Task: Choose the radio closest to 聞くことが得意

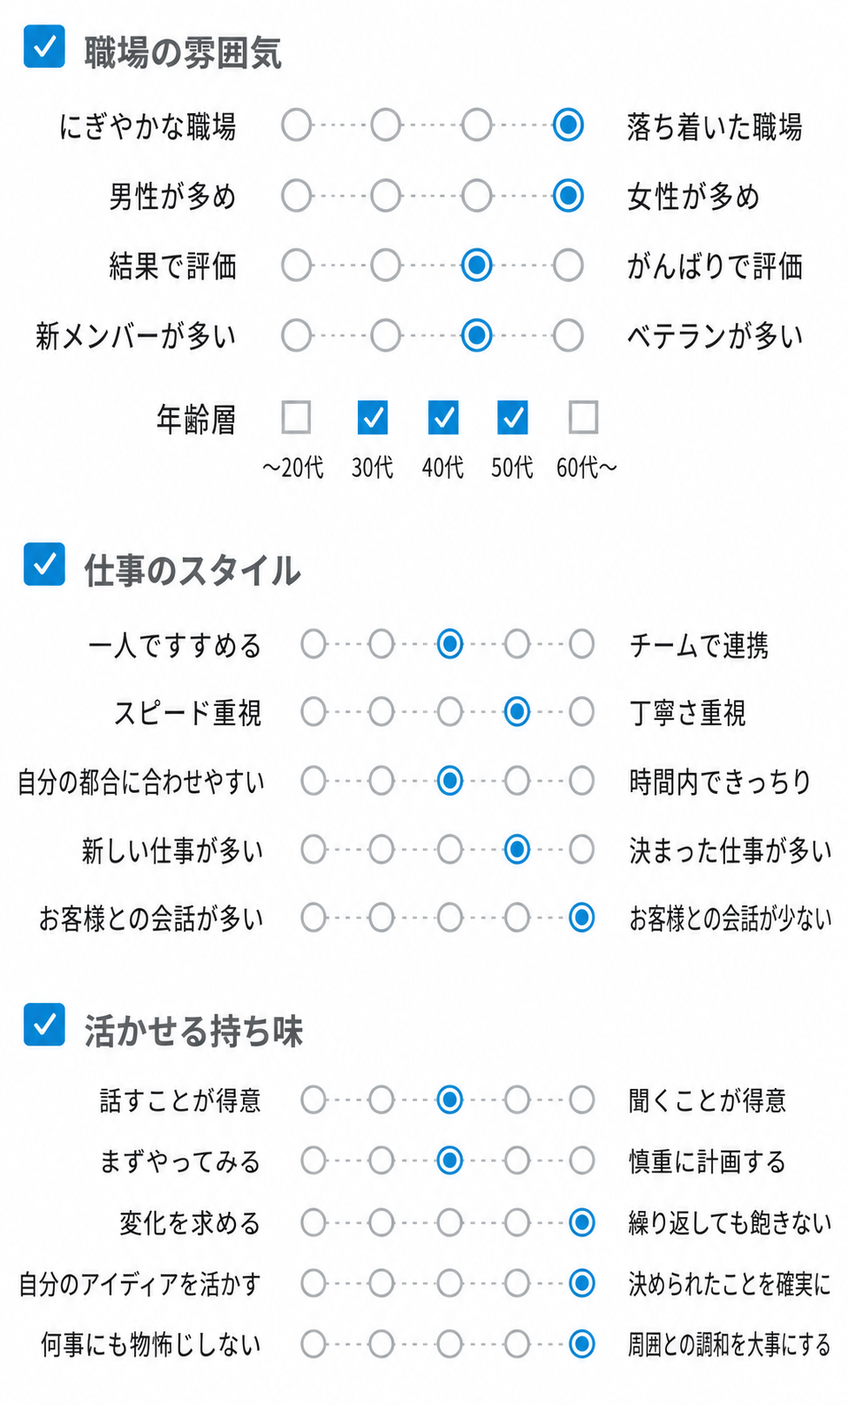Action: point(582,1099)
